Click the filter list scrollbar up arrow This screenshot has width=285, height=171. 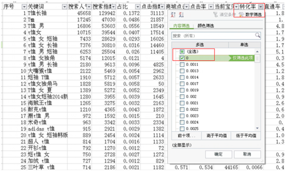257,52
